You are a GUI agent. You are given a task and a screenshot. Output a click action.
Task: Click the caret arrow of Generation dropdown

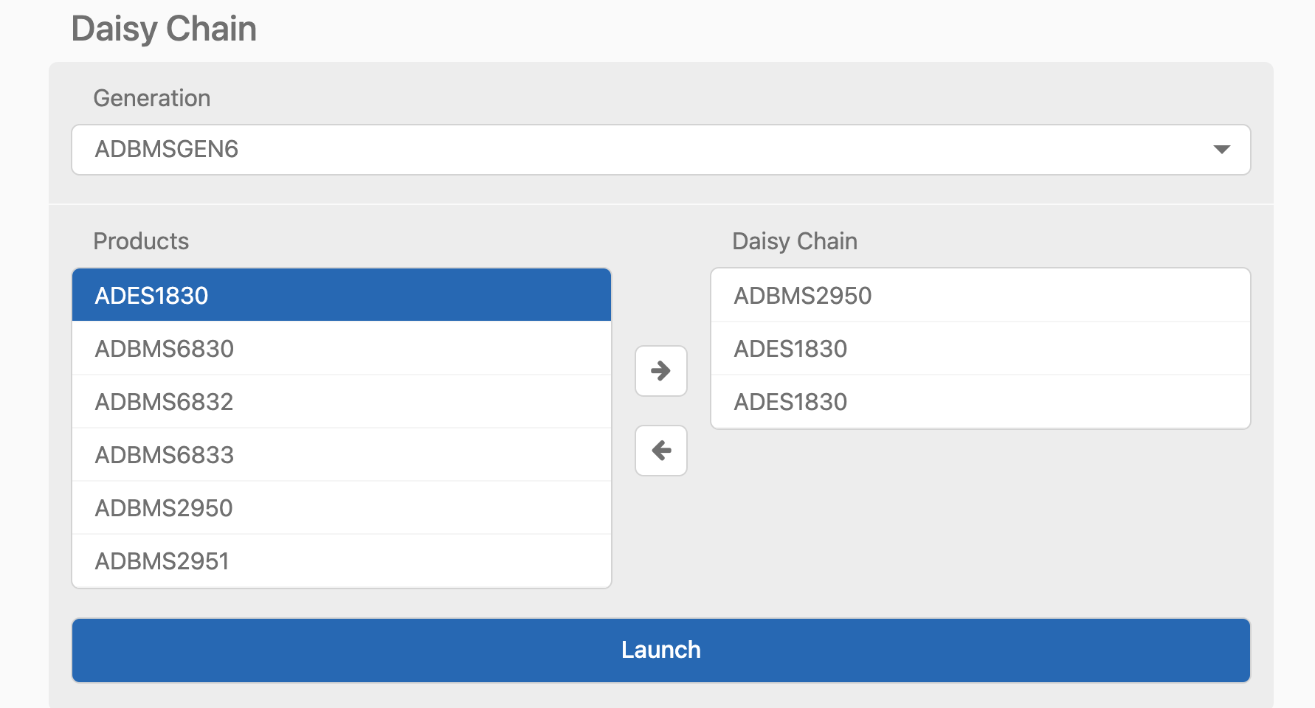pos(1221,150)
